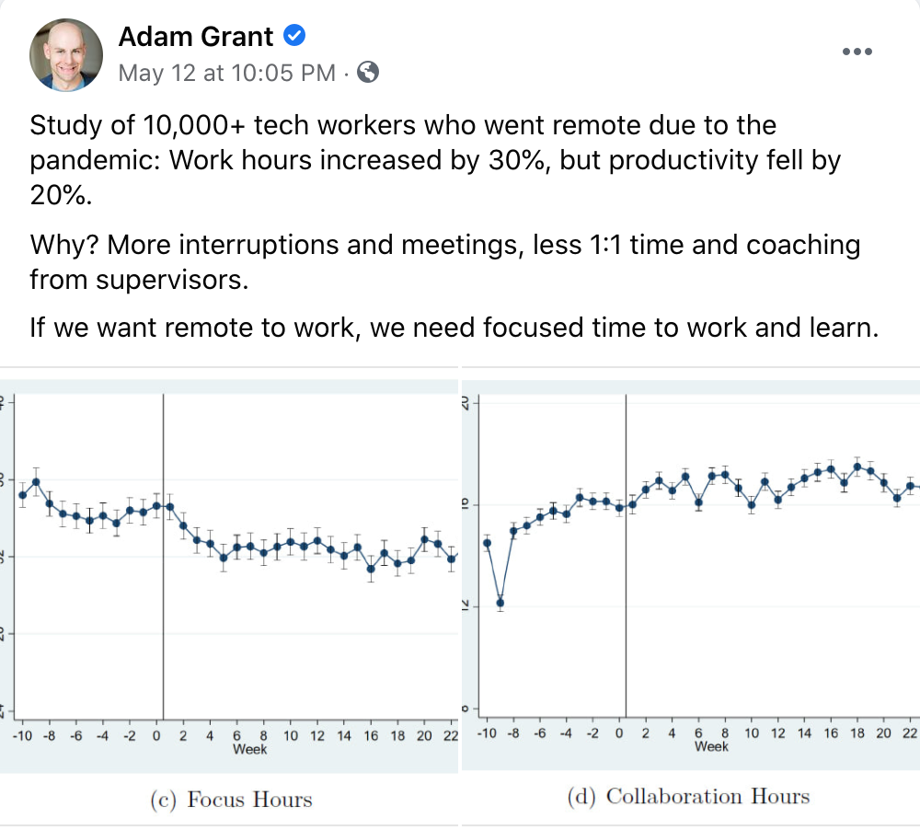Click the week -9 peak point in Focus chart

coord(36,482)
